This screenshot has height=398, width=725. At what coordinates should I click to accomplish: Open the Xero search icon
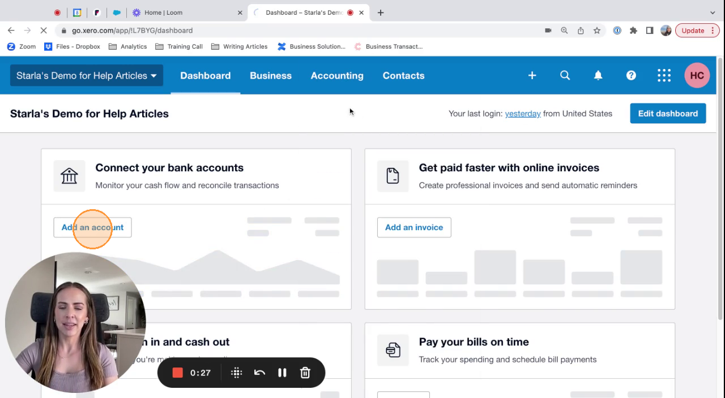point(565,75)
